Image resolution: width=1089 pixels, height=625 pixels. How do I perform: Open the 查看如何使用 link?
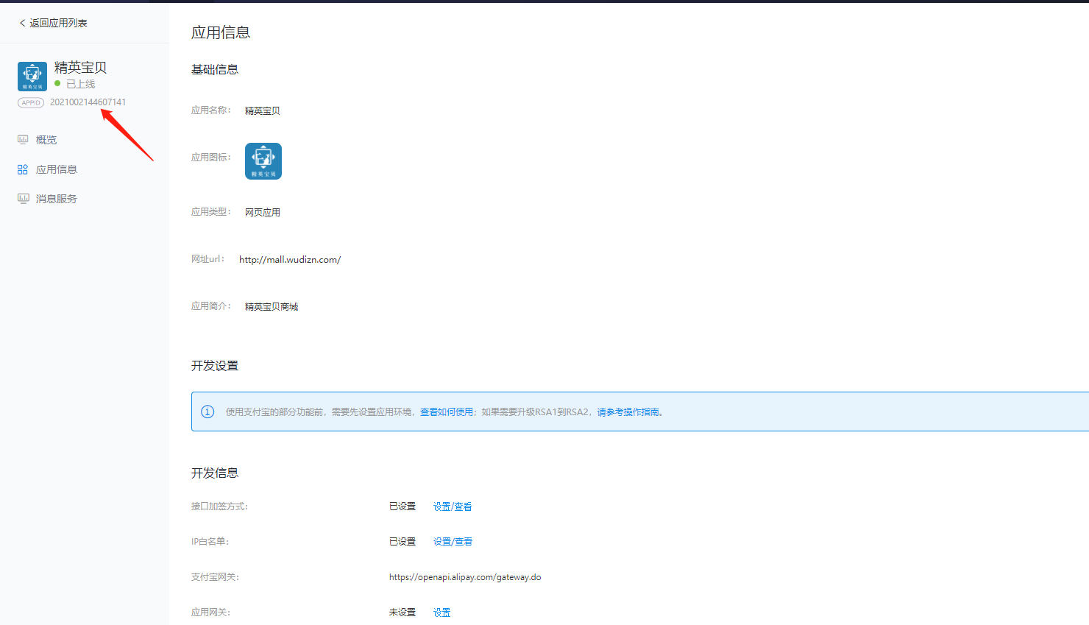pyautogui.click(x=447, y=412)
